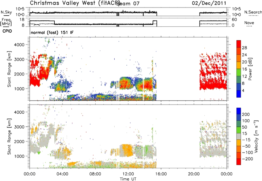Image resolution: width=262 pixels, height=181 pixels.
Task: Click the '08:00' time tick label
Action: coord(95,174)
